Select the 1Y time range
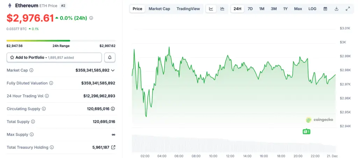The image size is (358, 158). point(286,9)
